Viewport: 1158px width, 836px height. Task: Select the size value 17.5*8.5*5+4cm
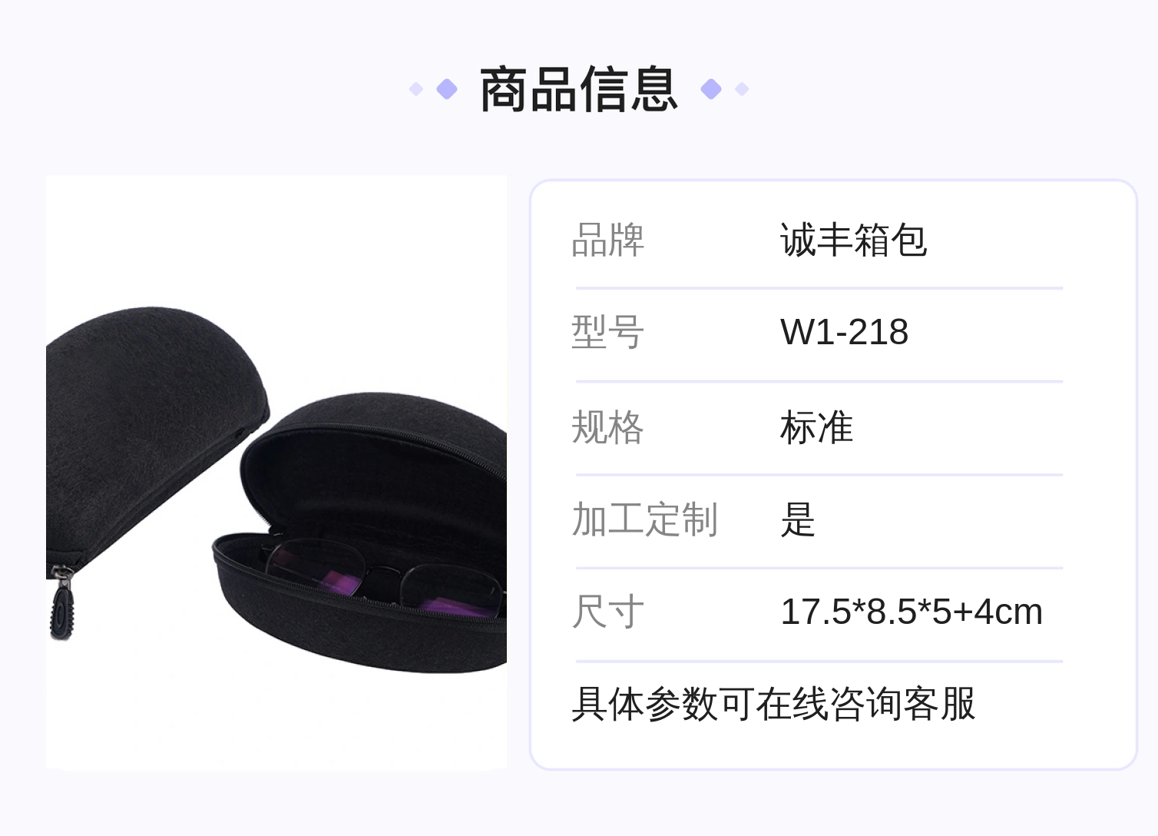912,612
